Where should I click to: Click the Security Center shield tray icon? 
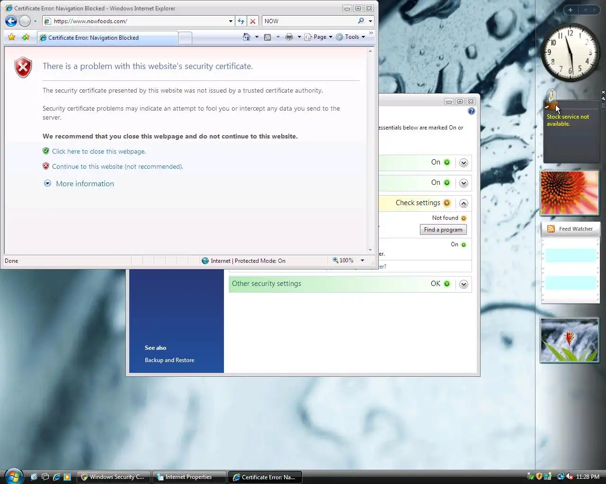(539, 476)
